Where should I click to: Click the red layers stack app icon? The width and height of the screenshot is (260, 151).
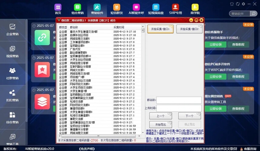click(42, 102)
